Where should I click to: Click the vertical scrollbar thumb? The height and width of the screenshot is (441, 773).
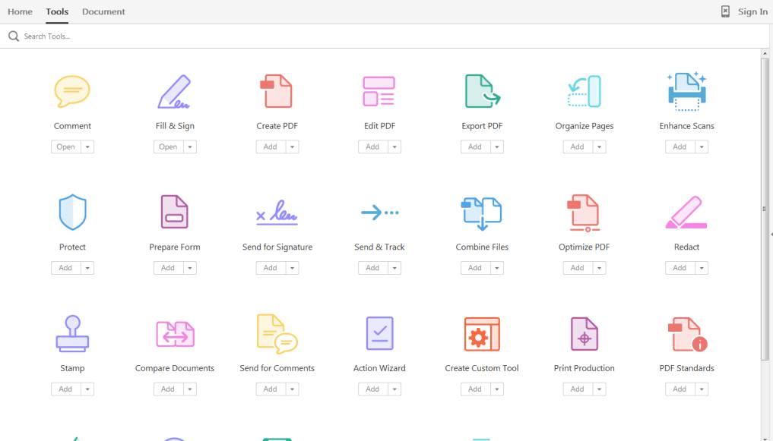[x=765, y=209]
